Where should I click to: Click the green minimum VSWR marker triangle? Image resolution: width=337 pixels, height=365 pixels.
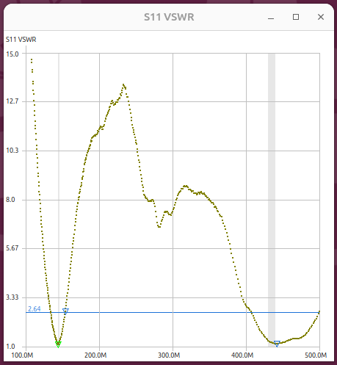point(58,344)
